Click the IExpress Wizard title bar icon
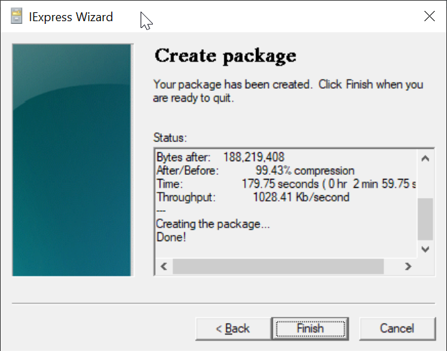Image resolution: width=447 pixels, height=351 pixels. click(x=17, y=17)
